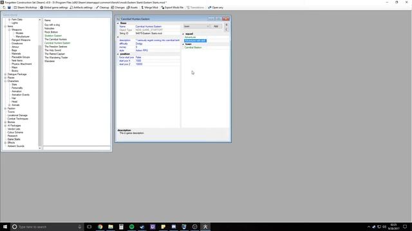Collapse the position property section
Viewport: 412px width, 231px height.
[118, 54]
